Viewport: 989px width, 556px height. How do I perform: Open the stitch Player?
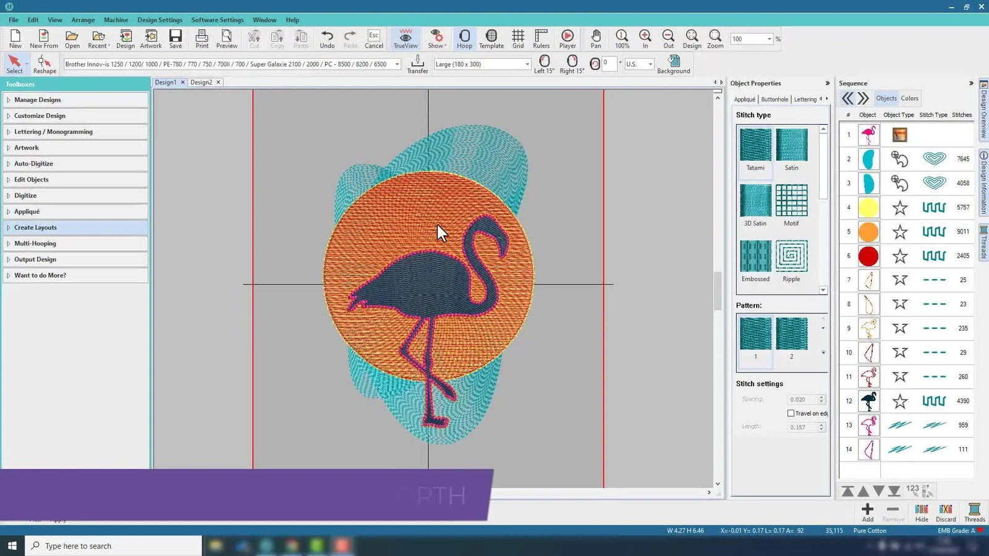[567, 38]
